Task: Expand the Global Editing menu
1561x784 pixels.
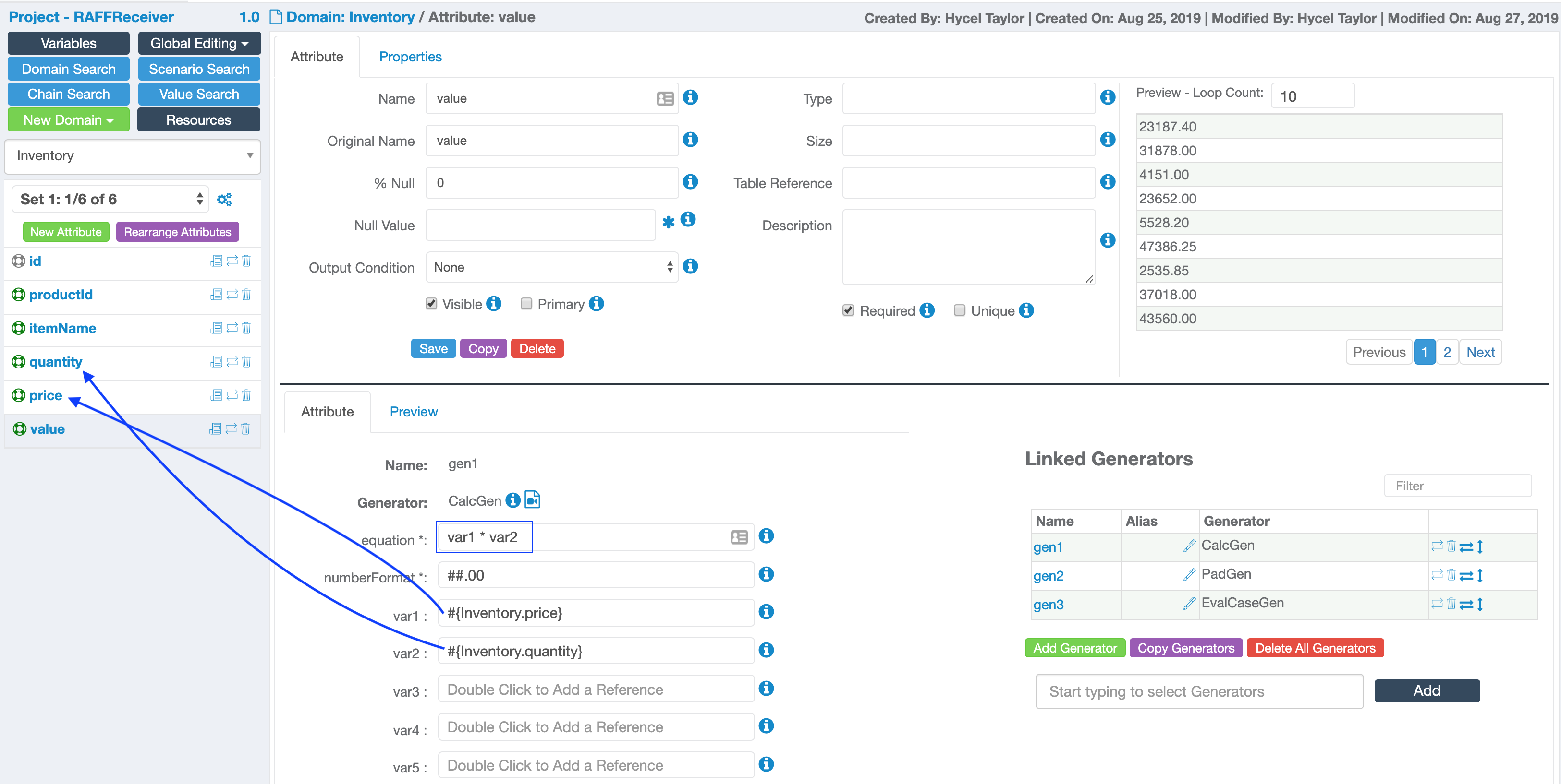Action: pos(199,43)
